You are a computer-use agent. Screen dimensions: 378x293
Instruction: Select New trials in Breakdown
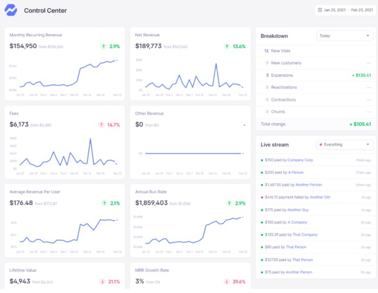(x=282, y=51)
